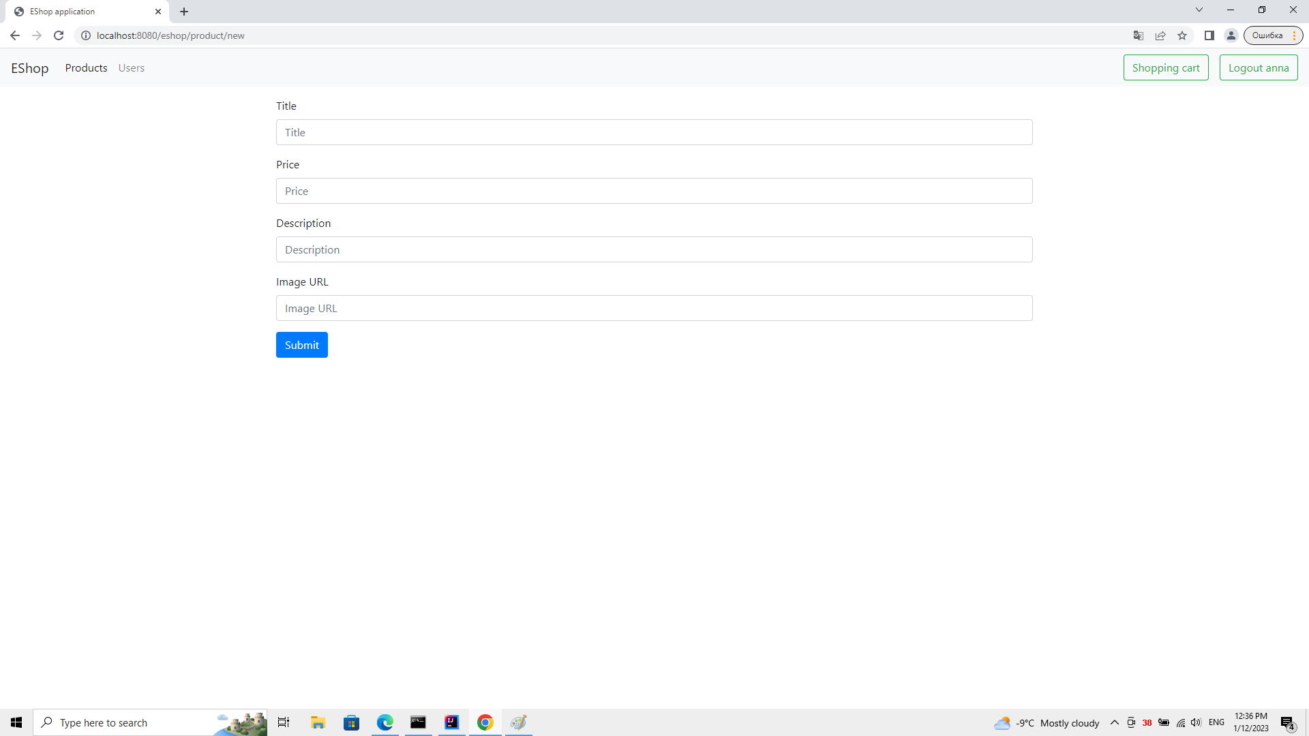1309x736 pixels.
Task: Click the site information icon in address bar
Action: pyautogui.click(x=86, y=35)
